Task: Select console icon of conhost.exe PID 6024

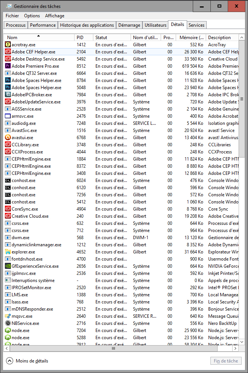Action: [x=8, y=180]
